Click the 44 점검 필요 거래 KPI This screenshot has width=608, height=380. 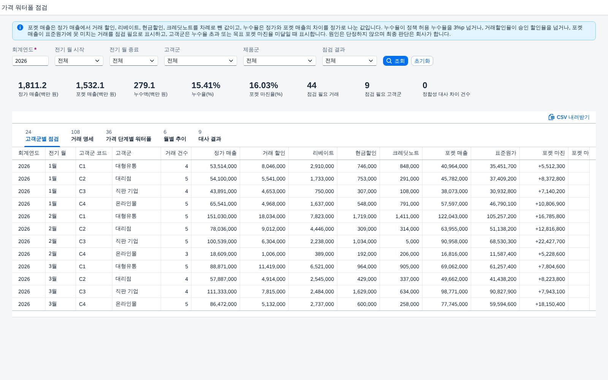click(x=312, y=85)
